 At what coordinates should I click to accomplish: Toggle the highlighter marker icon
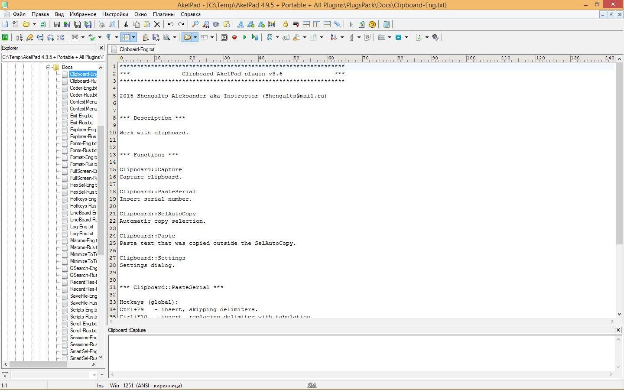click(x=29, y=37)
